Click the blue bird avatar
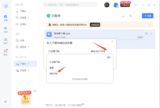Image resolution: width=160 pixels, height=108 pixels. [x=116, y=5]
